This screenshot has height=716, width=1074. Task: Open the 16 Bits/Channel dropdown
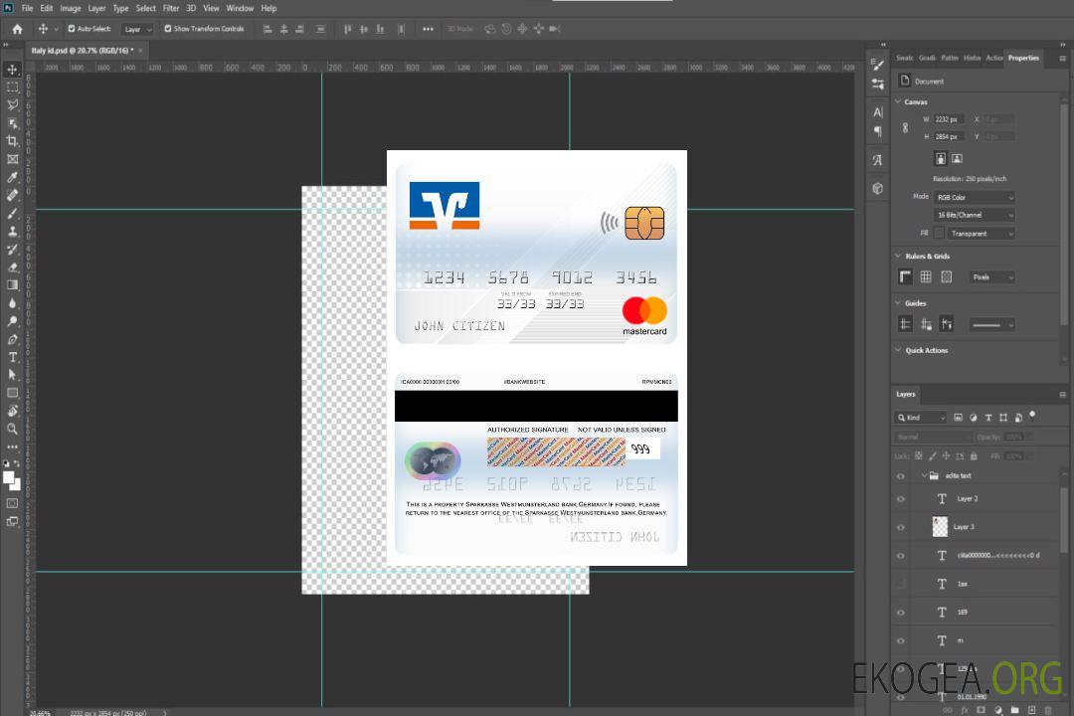coord(975,215)
